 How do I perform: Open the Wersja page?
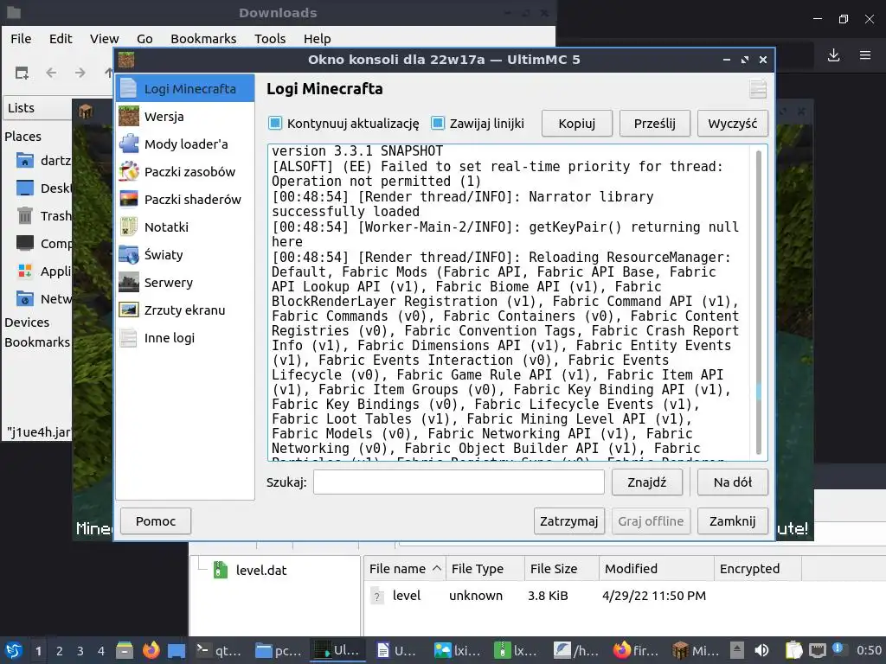click(185, 117)
